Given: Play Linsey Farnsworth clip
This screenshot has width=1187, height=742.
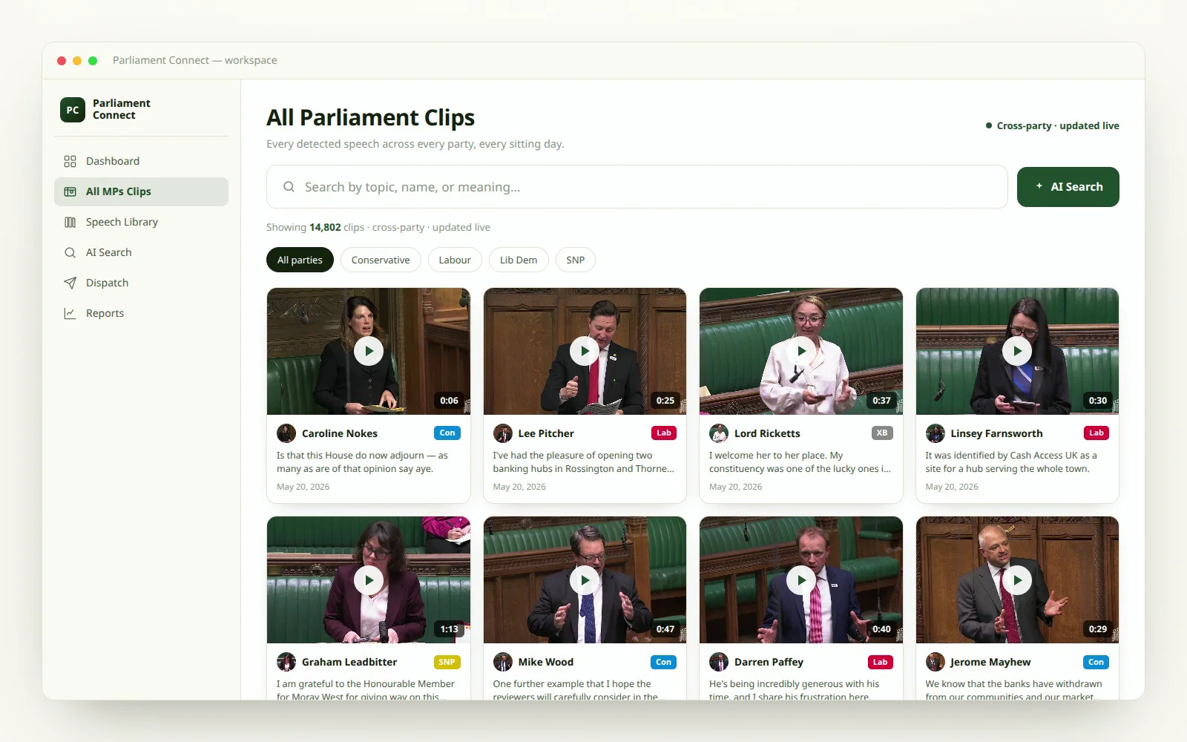Looking at the screenshot, I should point(1017,351).
